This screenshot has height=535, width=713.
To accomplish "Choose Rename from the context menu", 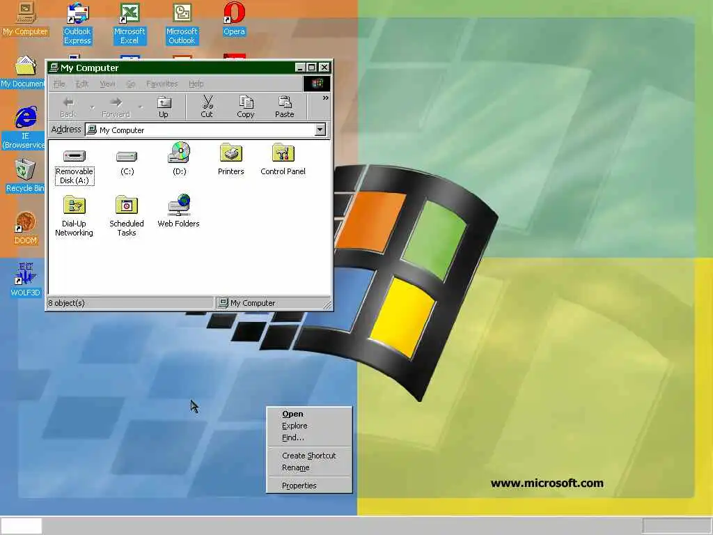I will pos(309,467).
